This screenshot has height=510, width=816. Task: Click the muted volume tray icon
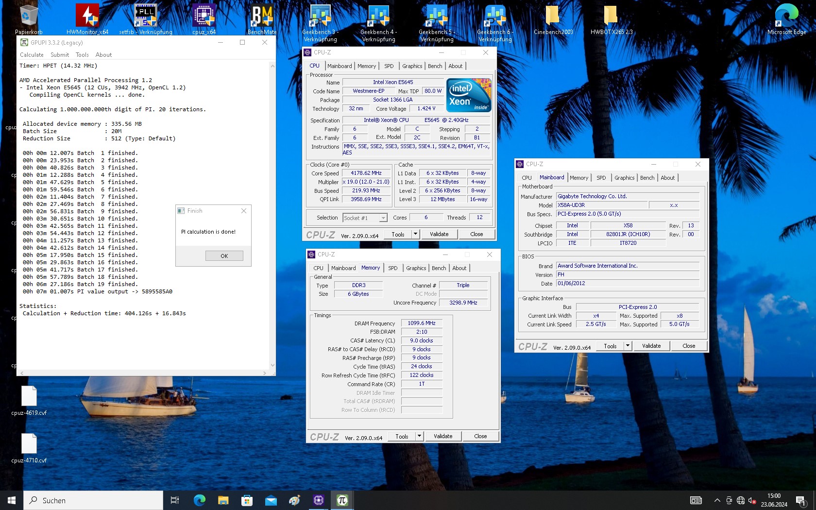(x=752, y=500)
